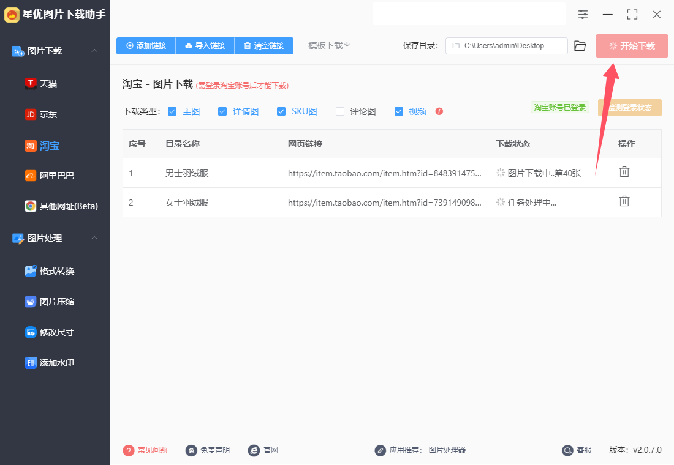Click the 官网 browser icon
The image size is (674, 465).
tap(254, 450)
